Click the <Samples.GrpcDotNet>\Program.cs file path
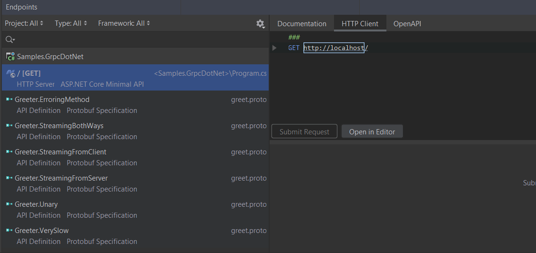536x253 pixels. (x=210, y=73)
